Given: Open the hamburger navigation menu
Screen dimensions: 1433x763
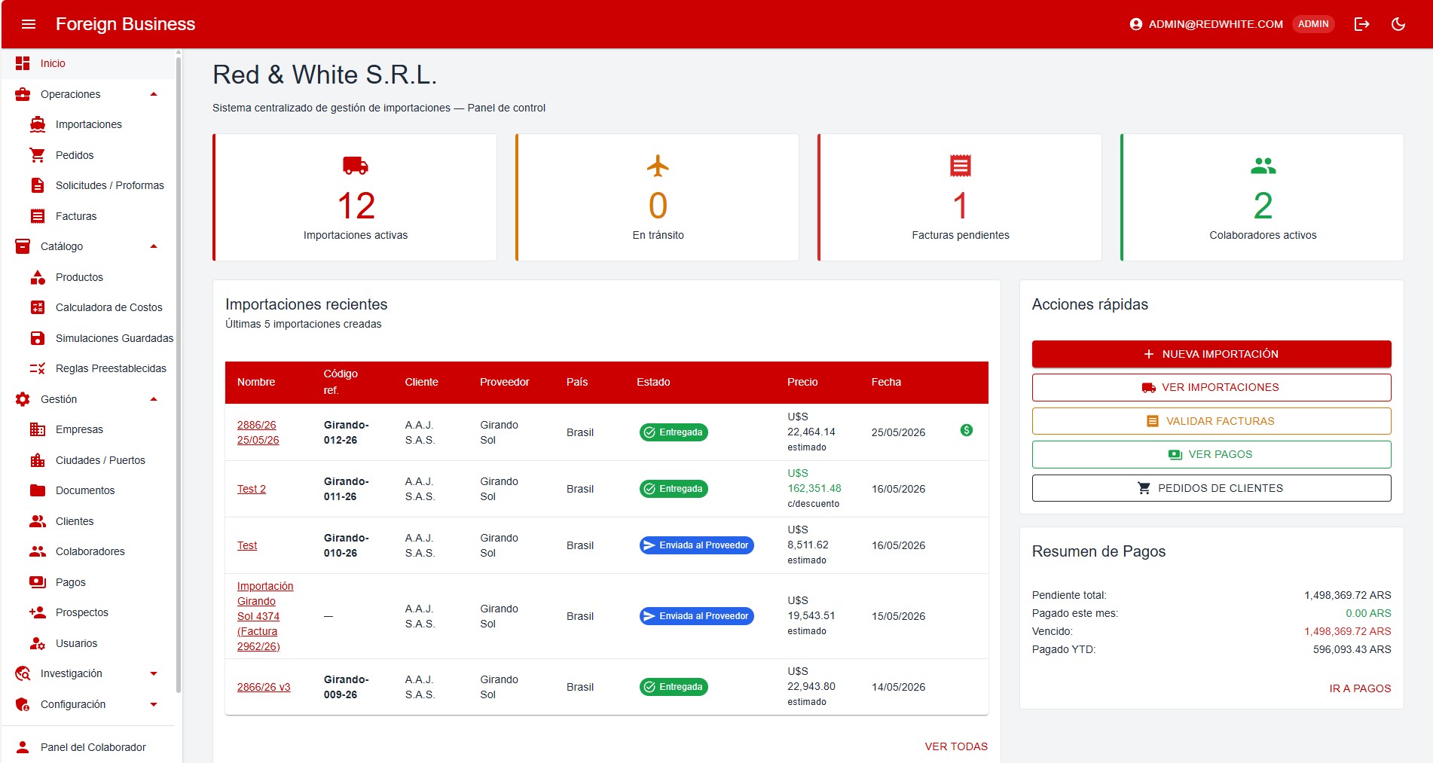Looking at the screenshot, I should pos(29,24).
